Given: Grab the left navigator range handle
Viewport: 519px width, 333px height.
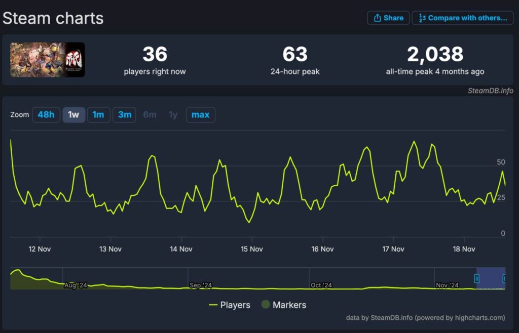Looking at the screenshot, I should [476, 279].
